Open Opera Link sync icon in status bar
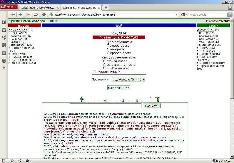234x163 pixels. pos(12,161)
